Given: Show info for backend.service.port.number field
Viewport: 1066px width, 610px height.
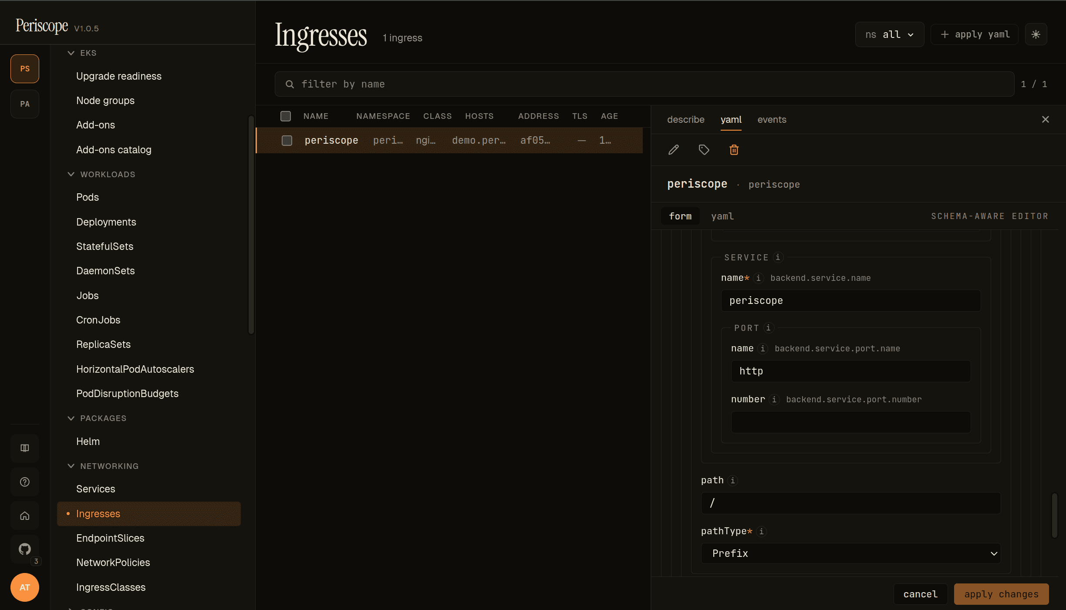Looking at the screenshot, I should click(774, 399).
